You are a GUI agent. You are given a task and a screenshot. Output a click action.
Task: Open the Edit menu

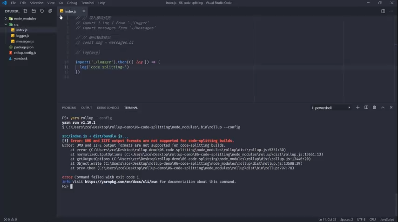pyautogui.click(x=23, y=3)
